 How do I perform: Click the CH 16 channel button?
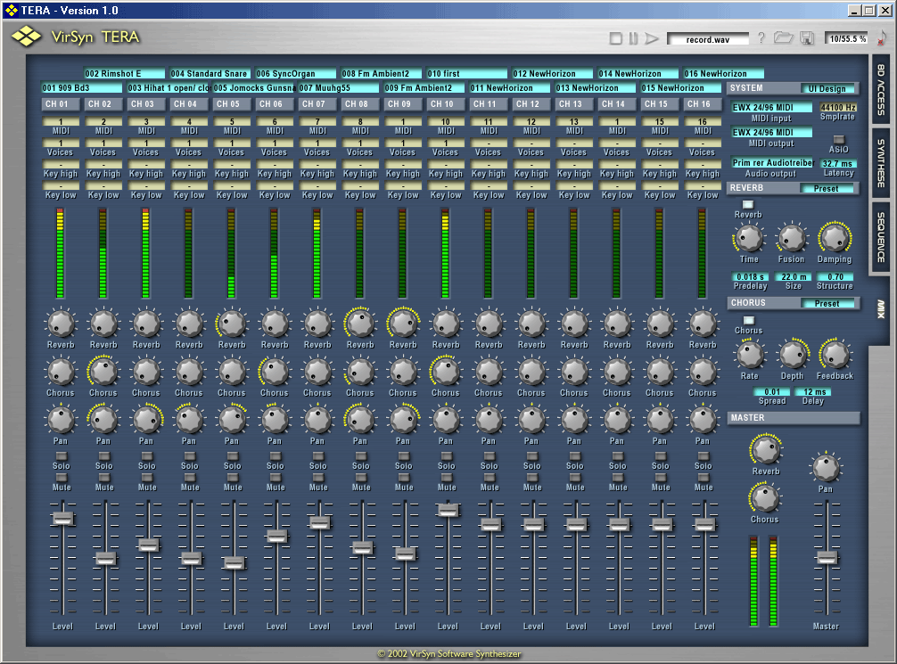coord(703,104)
